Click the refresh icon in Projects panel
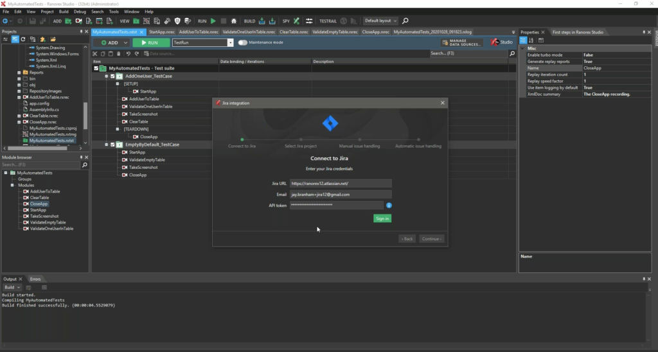Image resolution: width=658 pixels, height=352 pixels. tap(23, 39)
